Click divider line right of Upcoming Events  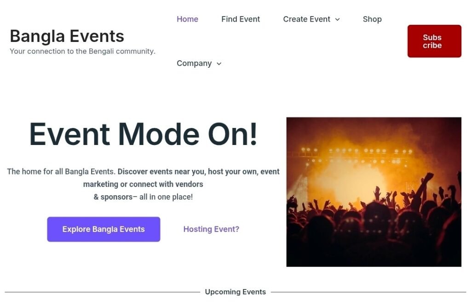click(368, 292)
